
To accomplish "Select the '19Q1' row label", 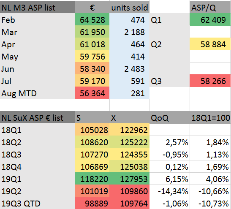I will click(38, 179).
